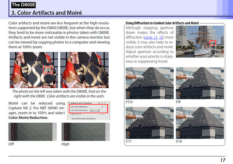
Task: Click the italic caption about the sash
Action: click(x=59, y=94)
